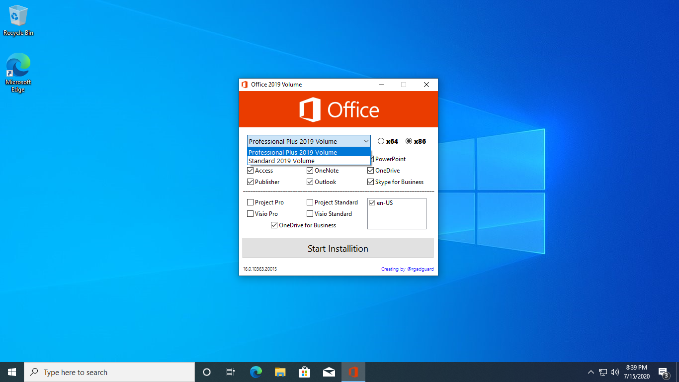Open the Recycle Bin desktop icon

[18, 21]
